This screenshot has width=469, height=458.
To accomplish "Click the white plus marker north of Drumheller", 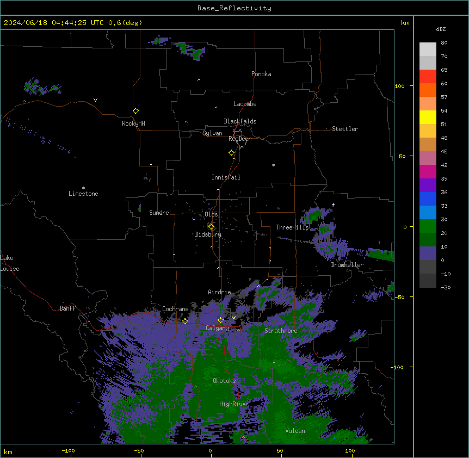I will click(x=333, y=205).
